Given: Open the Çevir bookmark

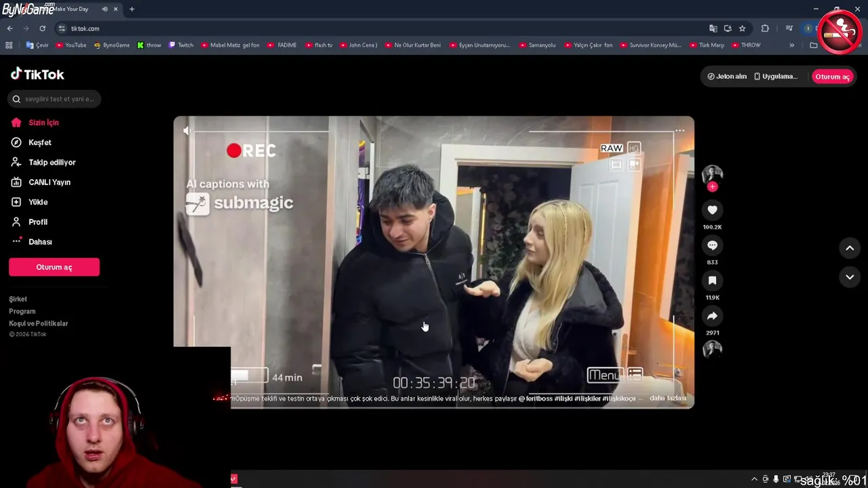Looking at the screenshot, I should [37, 45].
